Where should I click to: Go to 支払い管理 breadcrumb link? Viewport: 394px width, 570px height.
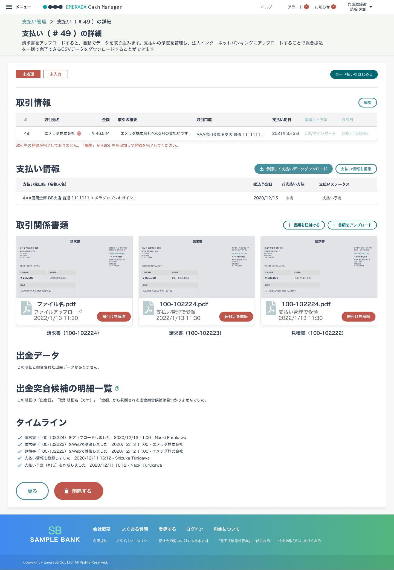click(x=34, y=22)
